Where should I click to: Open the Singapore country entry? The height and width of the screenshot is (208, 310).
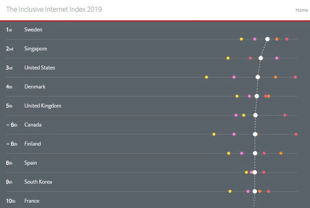tap(36, 49)
